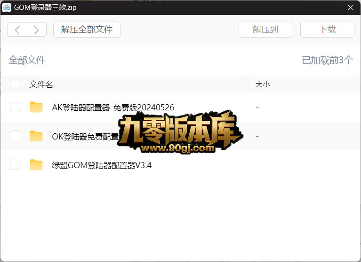Check the box for the OK登陆器免费配置 folder
Screen dimensions: 361x262
[x=15, y=136]
